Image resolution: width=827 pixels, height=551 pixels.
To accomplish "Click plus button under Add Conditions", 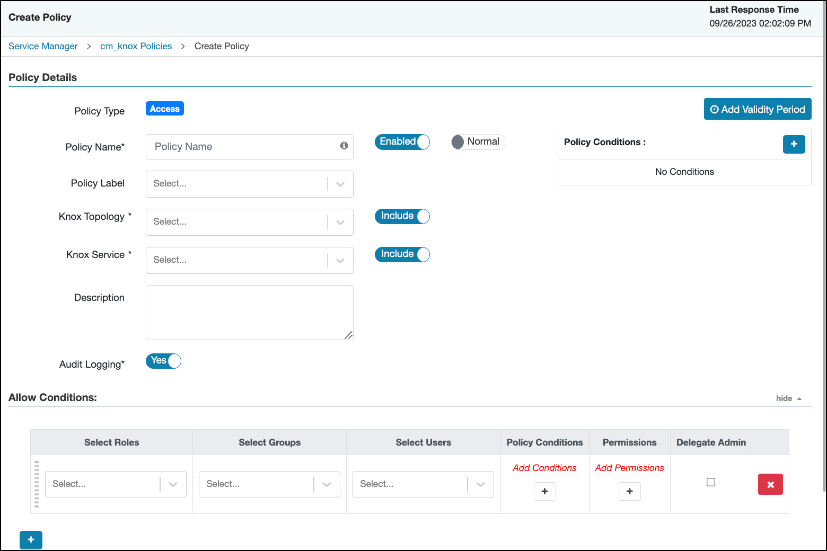I will click(544, 492).
